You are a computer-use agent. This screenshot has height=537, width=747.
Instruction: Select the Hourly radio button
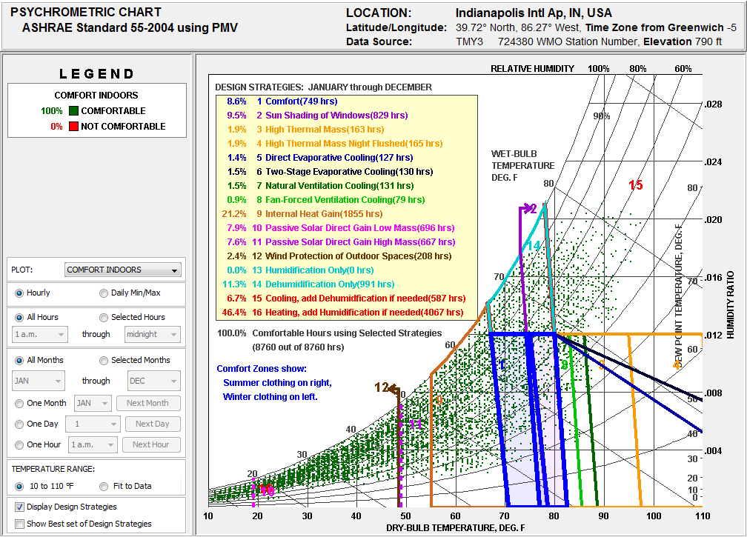(x=19, y=293)
